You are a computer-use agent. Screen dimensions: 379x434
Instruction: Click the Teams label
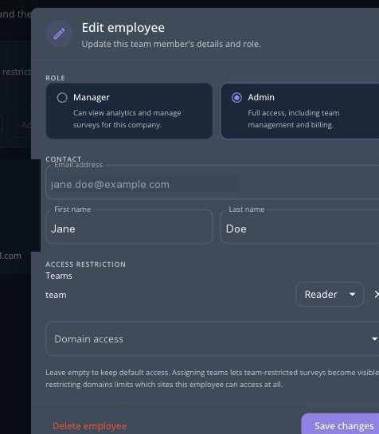point(59,276)
